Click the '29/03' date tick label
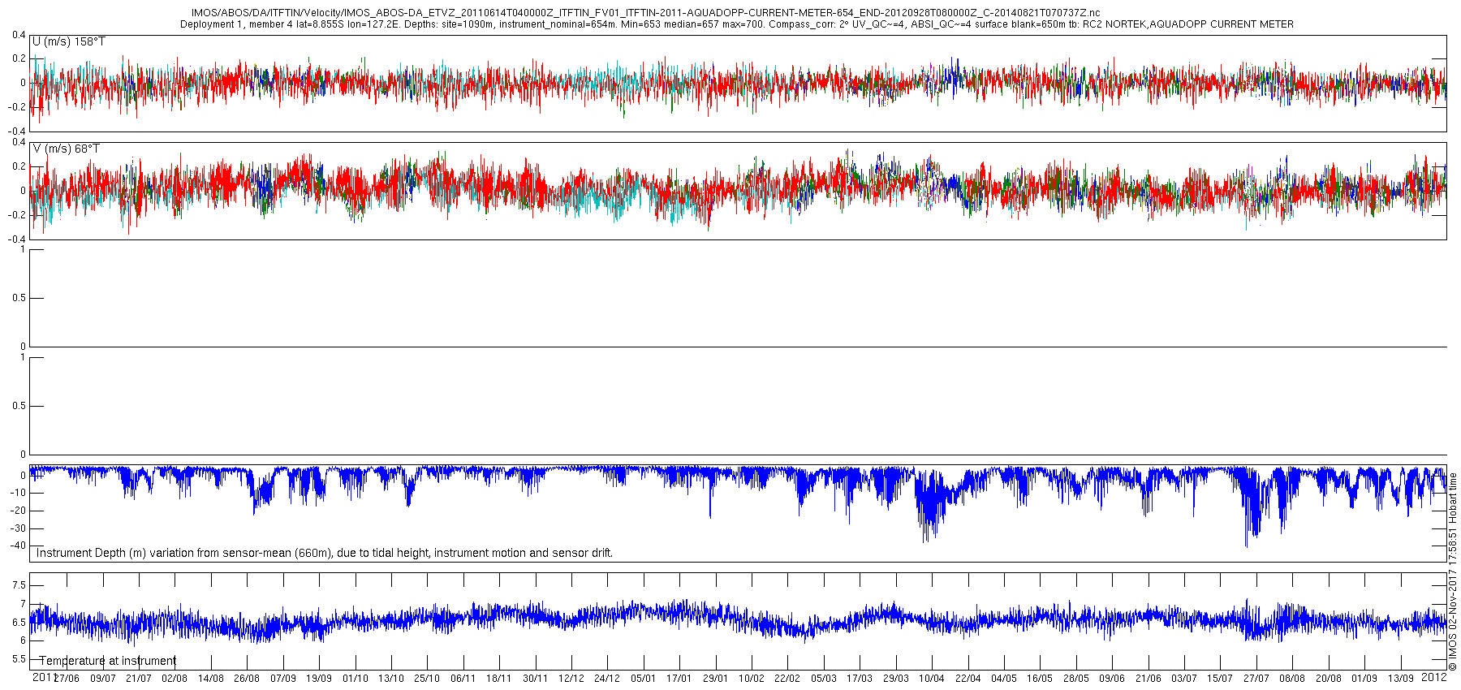The image size is (1461, 690). (x=896, y=679)
